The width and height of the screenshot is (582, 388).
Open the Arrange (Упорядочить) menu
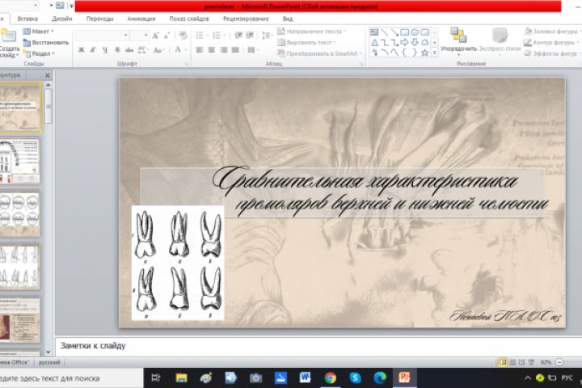(x=458, y=42)
